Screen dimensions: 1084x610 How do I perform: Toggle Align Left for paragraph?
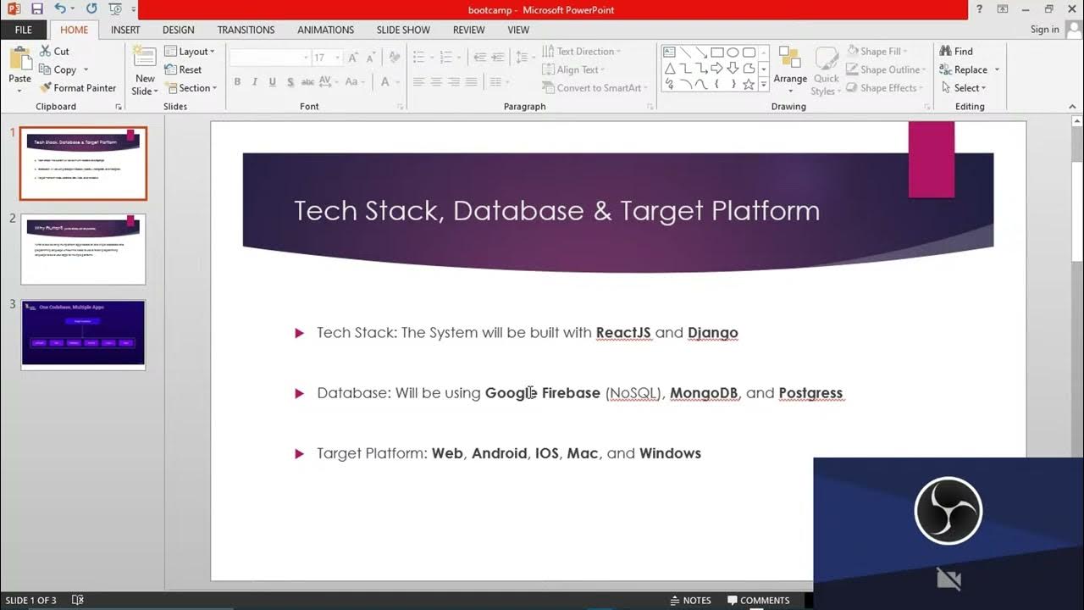coord(418,82)
